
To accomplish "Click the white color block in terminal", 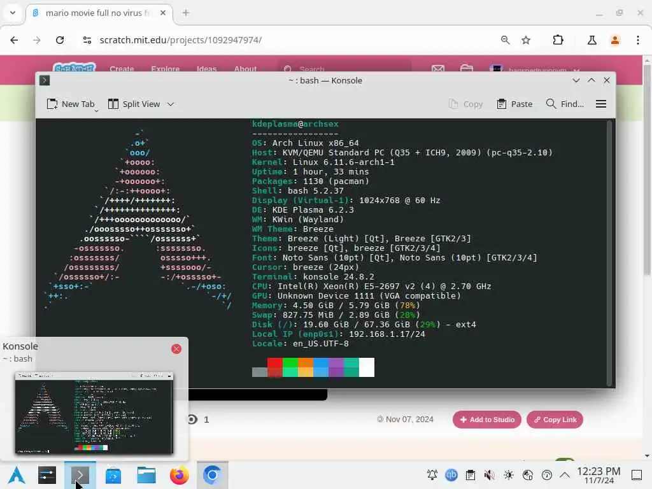I will (367, 367).
